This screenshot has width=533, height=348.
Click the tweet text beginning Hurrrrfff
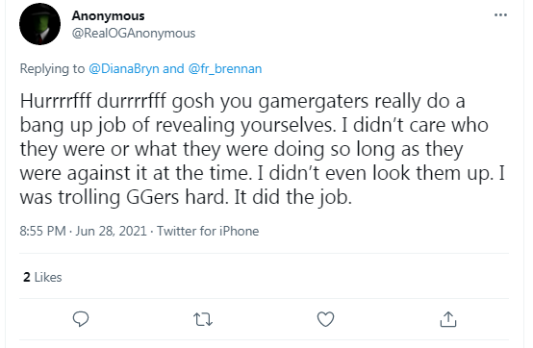(x=262, y=149)
